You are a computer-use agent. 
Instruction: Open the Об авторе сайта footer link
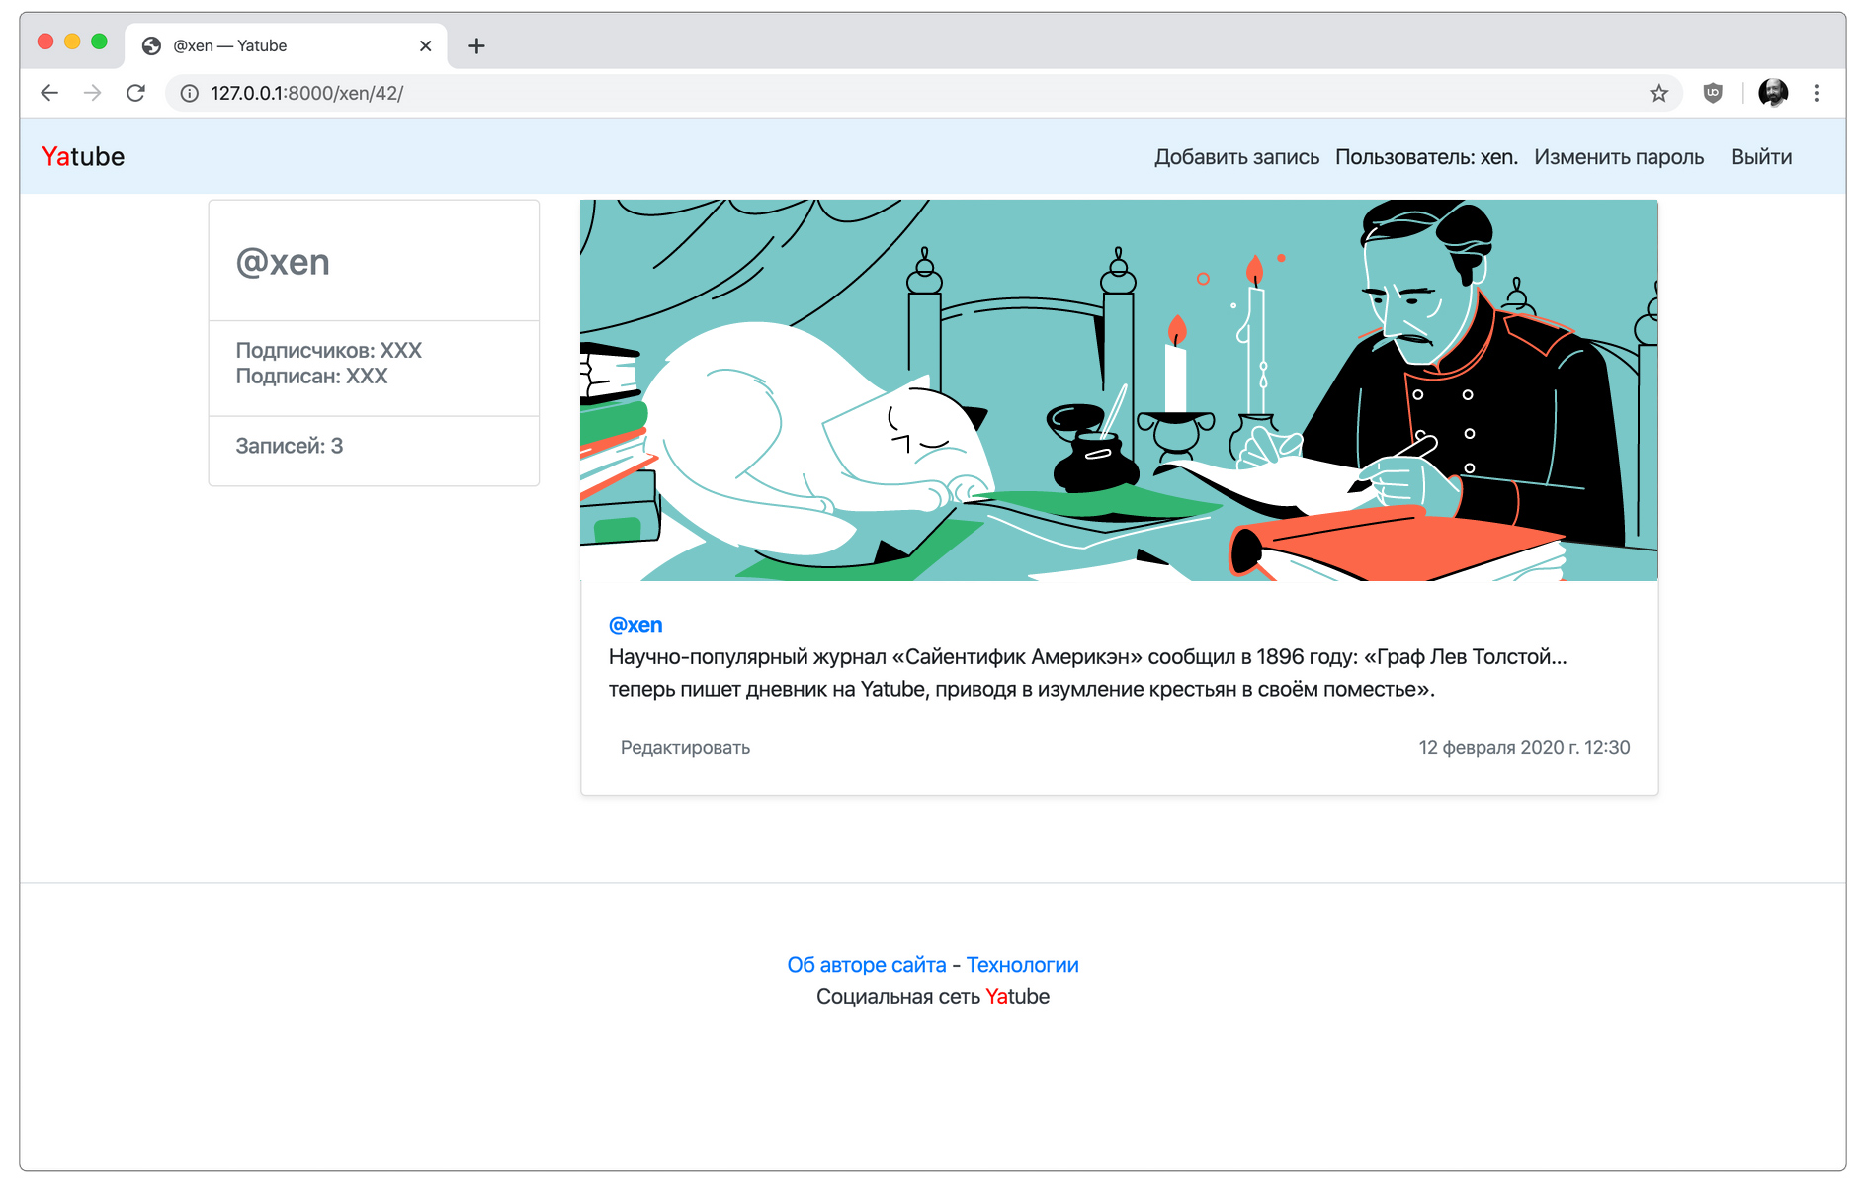pyautogui.click(x=867, y=965)
